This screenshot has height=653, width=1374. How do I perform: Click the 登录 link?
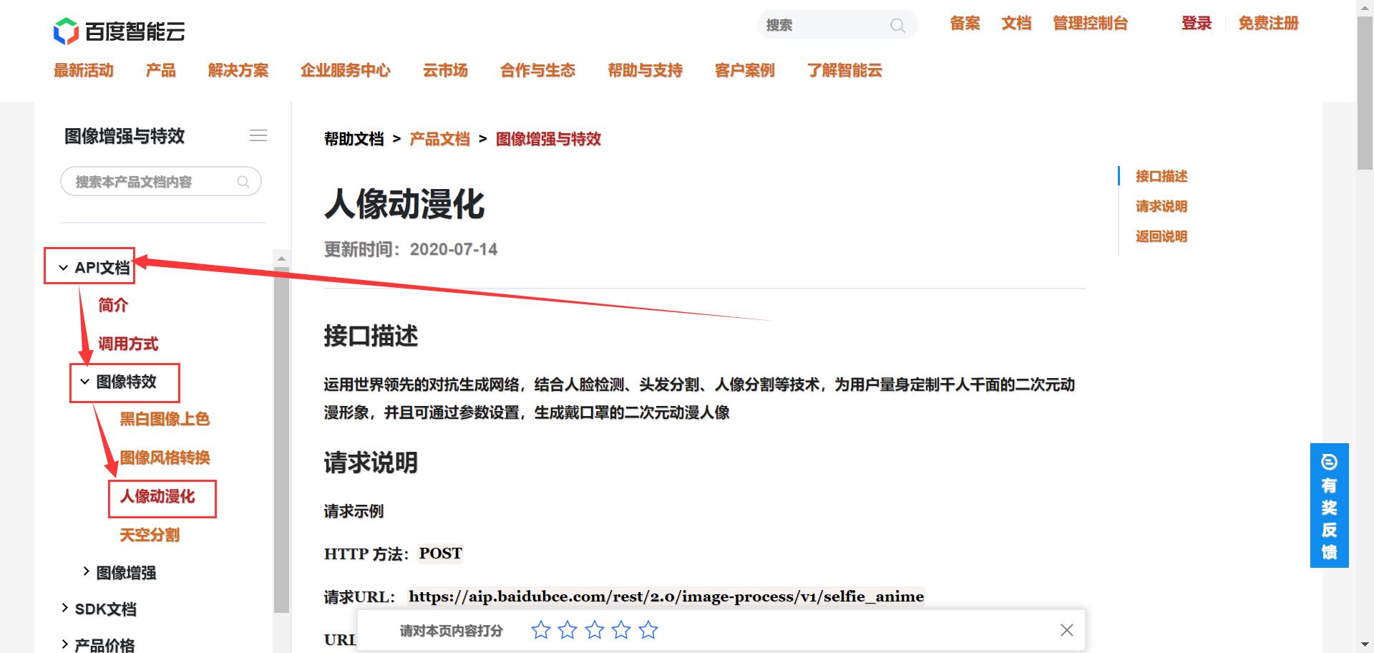point(1197,24)
